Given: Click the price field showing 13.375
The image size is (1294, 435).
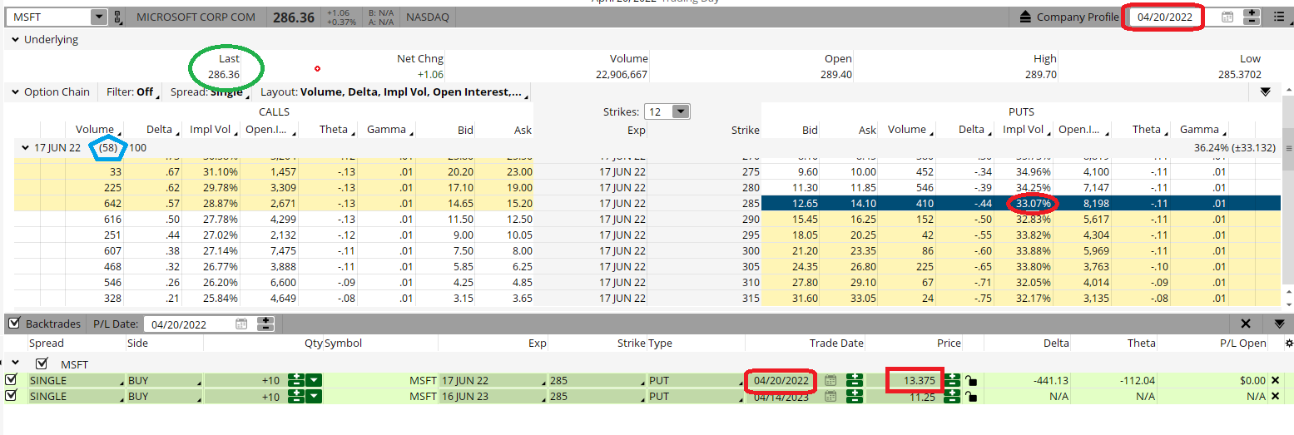Looking at the screenshot, I should [905, 380].
